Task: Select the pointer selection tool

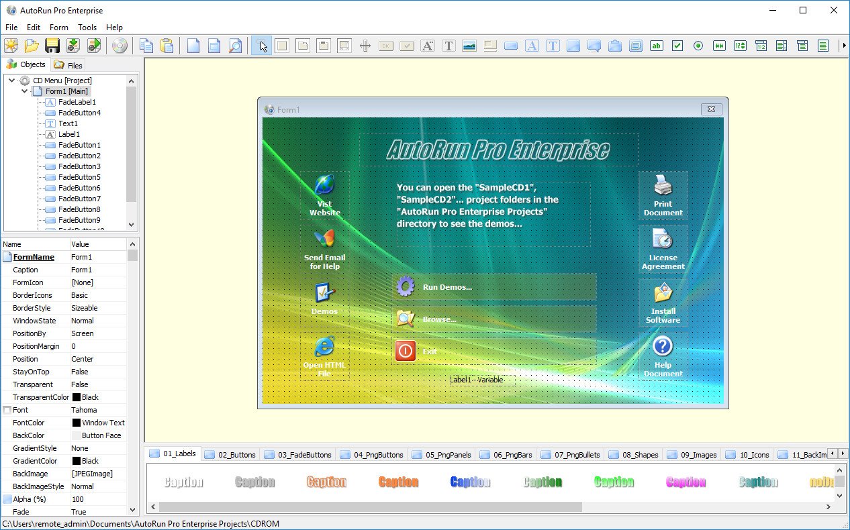Action: tap(262, 46)
